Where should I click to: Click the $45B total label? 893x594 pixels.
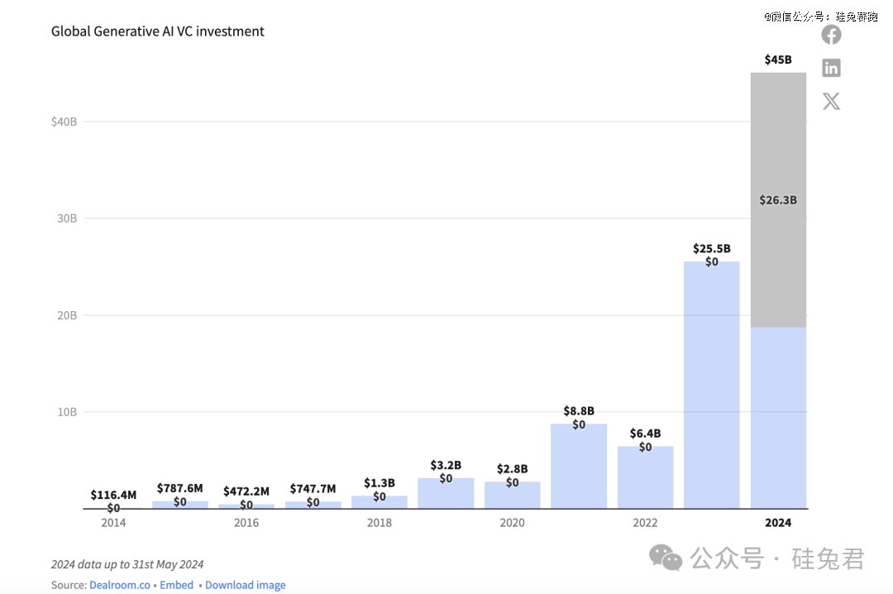[778, 60]
